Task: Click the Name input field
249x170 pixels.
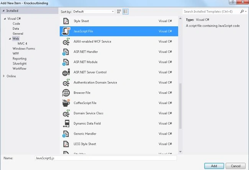Action: click(x=106, y=158)
